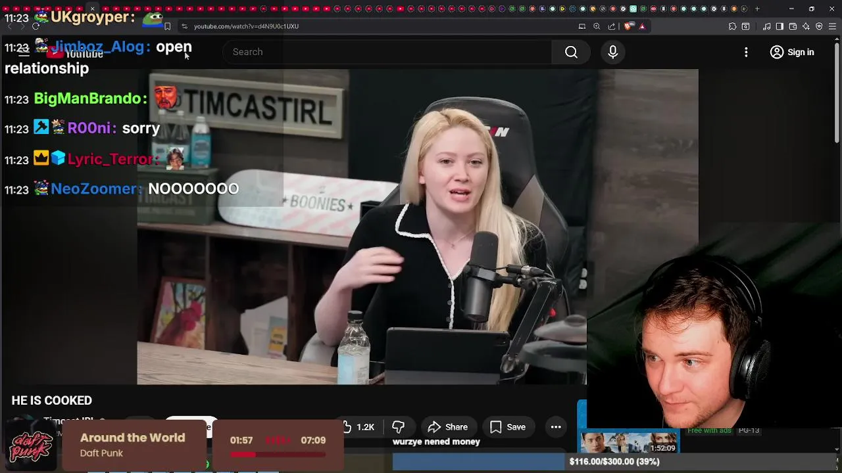Click the share page icon in address bar
This screenshot has width=842, height=473.
click(612, 26)
